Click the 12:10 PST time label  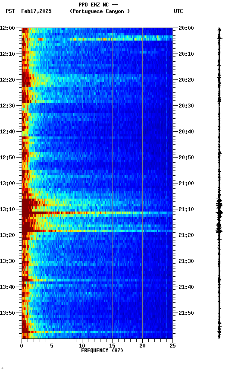7,54
